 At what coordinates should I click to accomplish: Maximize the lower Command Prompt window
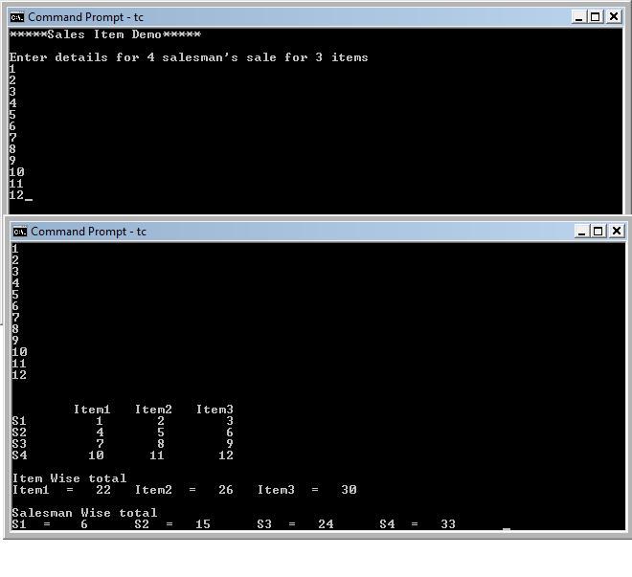[598, 232]
